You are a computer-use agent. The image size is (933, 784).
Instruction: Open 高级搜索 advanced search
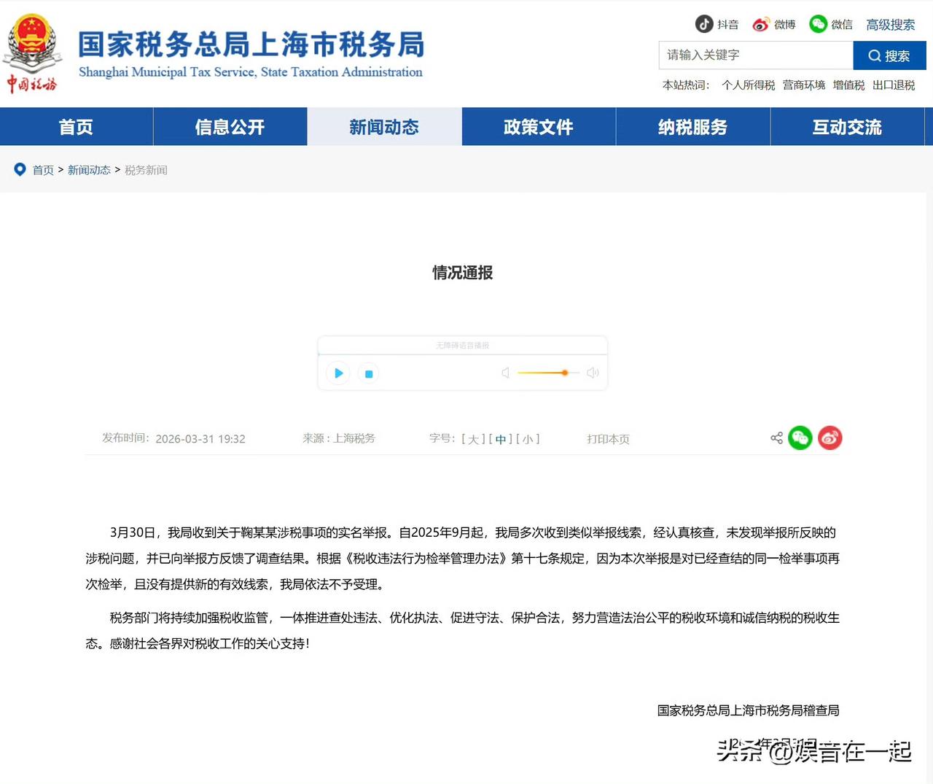coord(890,24)
